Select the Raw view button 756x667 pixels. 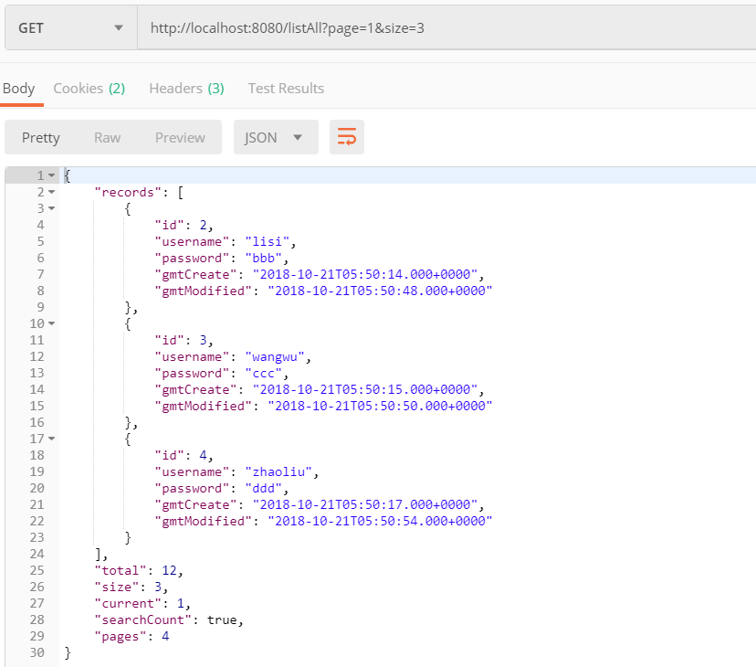[107, 138]
